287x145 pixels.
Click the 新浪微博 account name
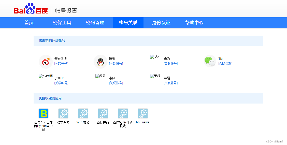(x=60, y=59)
